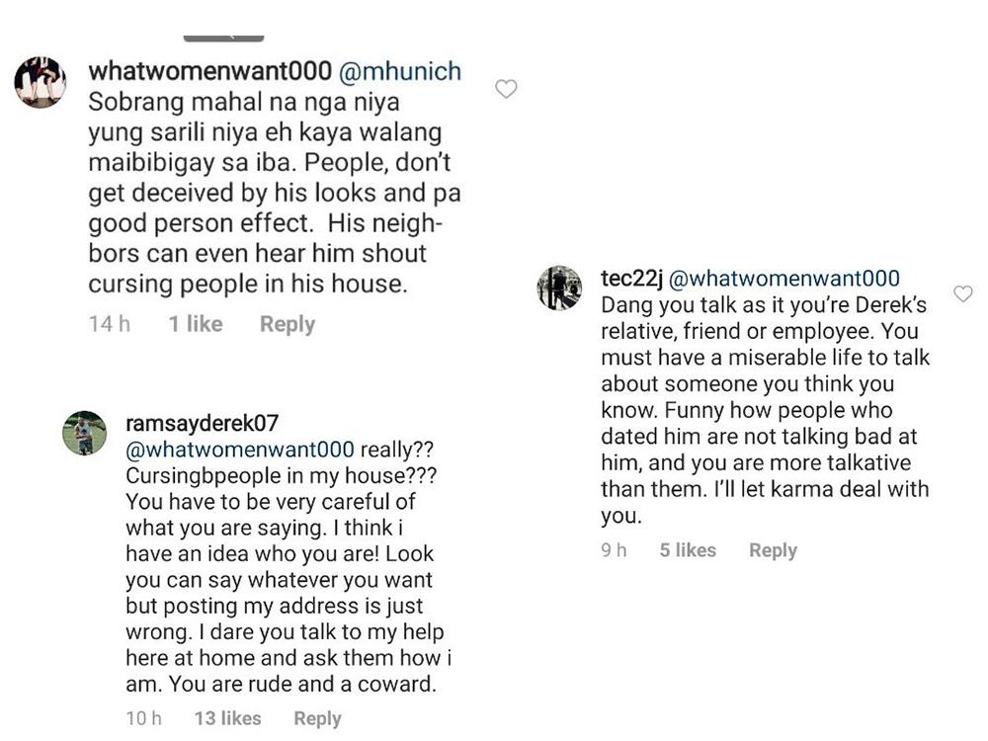This screenshot has height=741, width=988.
Task: Open ramsayderek07's profile picture
Action: point(84,433)
